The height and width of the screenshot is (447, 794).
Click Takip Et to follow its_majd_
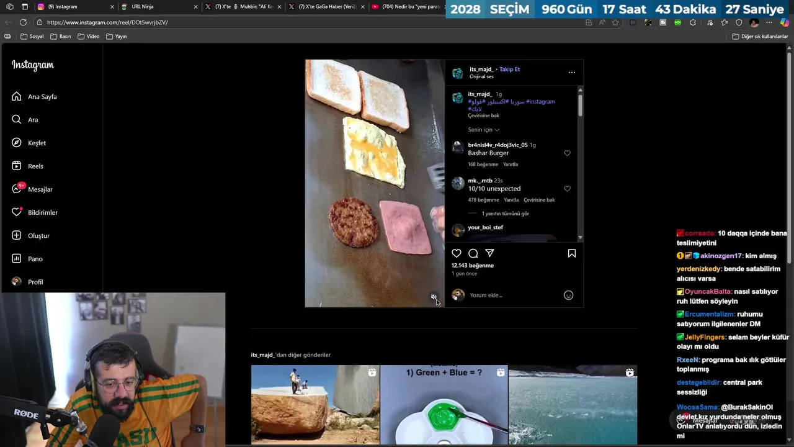509,69
